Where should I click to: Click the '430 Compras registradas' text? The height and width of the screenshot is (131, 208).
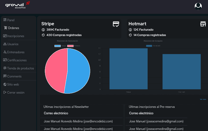click(64, 35)
